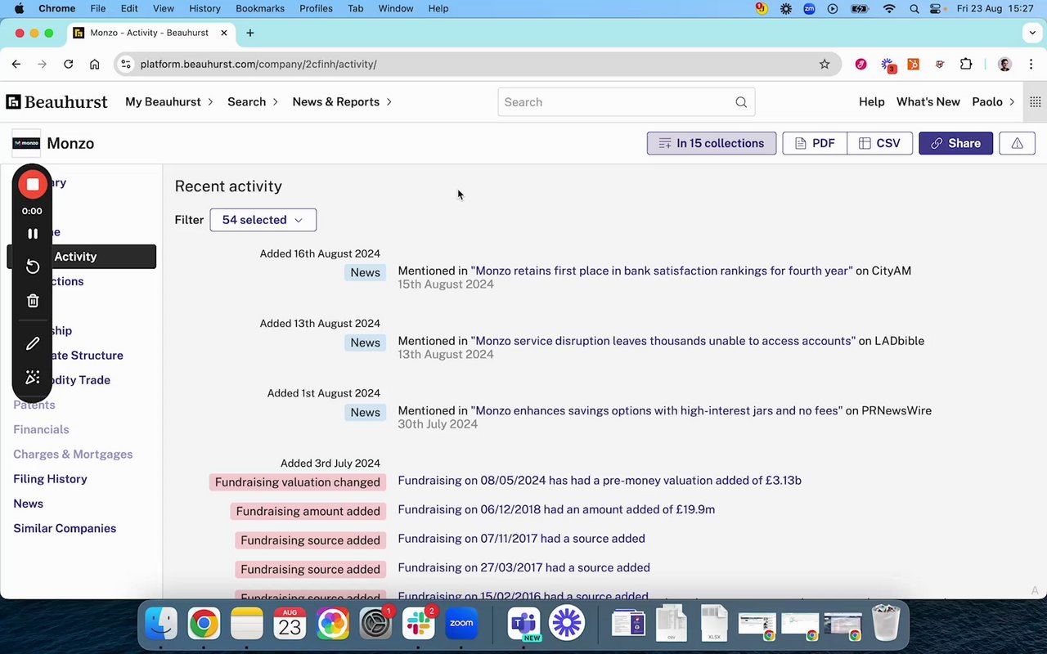Open the Profiles menu

coord(316,8)
